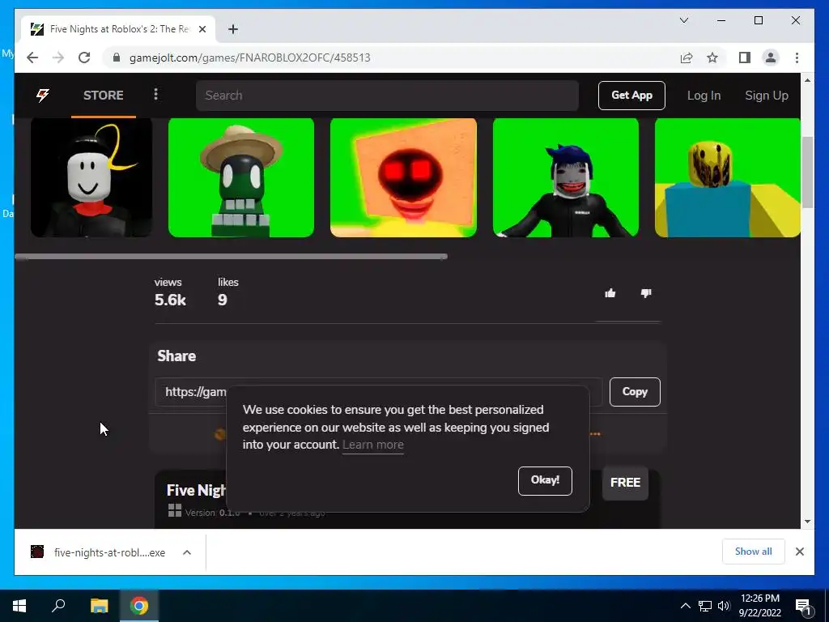
Task: Expand download options chevron for the exe
Action: 187,552
